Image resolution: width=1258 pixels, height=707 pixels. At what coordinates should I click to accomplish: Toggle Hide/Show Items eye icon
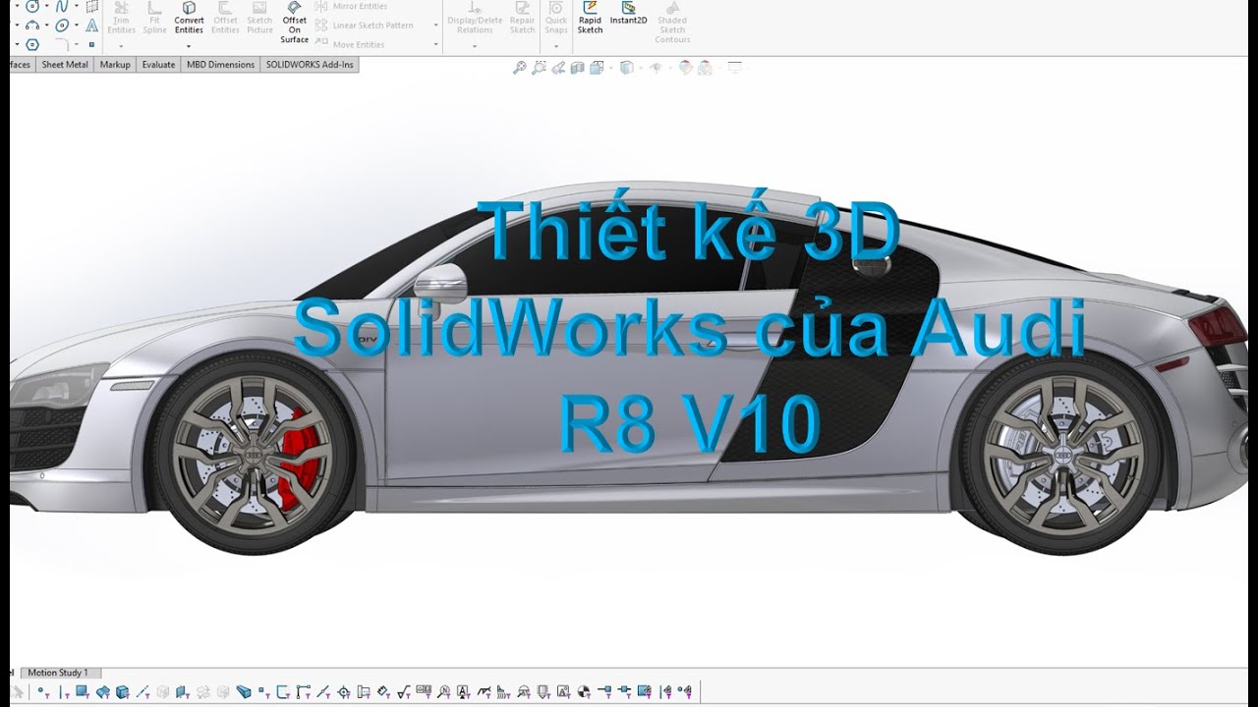[x=657, y=68]
